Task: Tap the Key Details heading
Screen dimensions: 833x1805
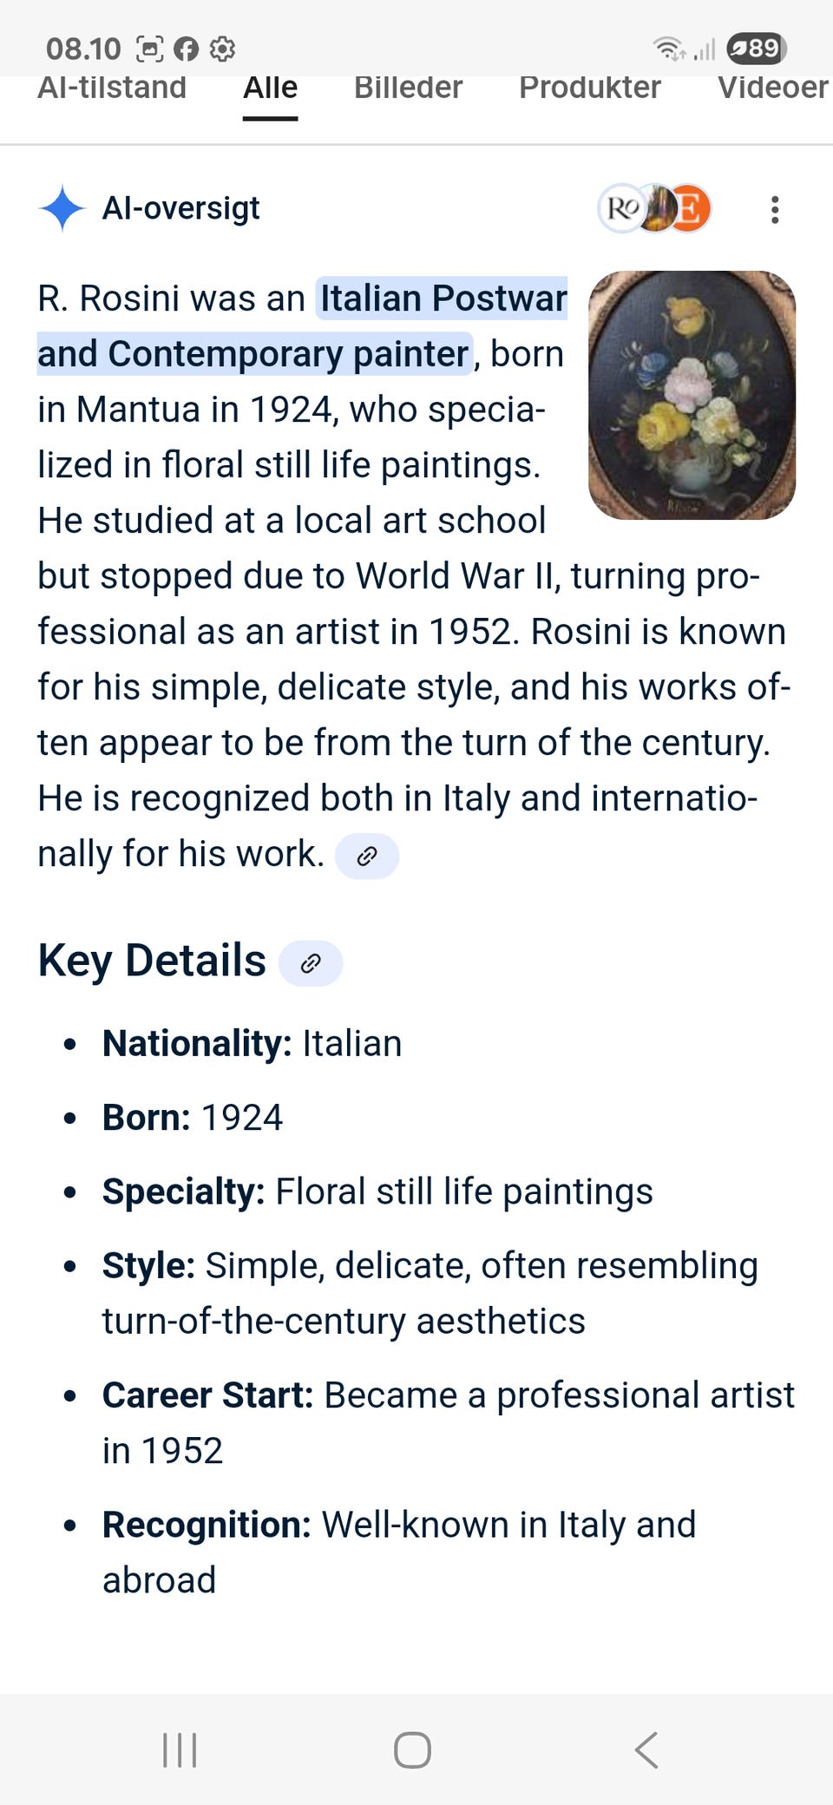Action: click(x=152, y=961)
